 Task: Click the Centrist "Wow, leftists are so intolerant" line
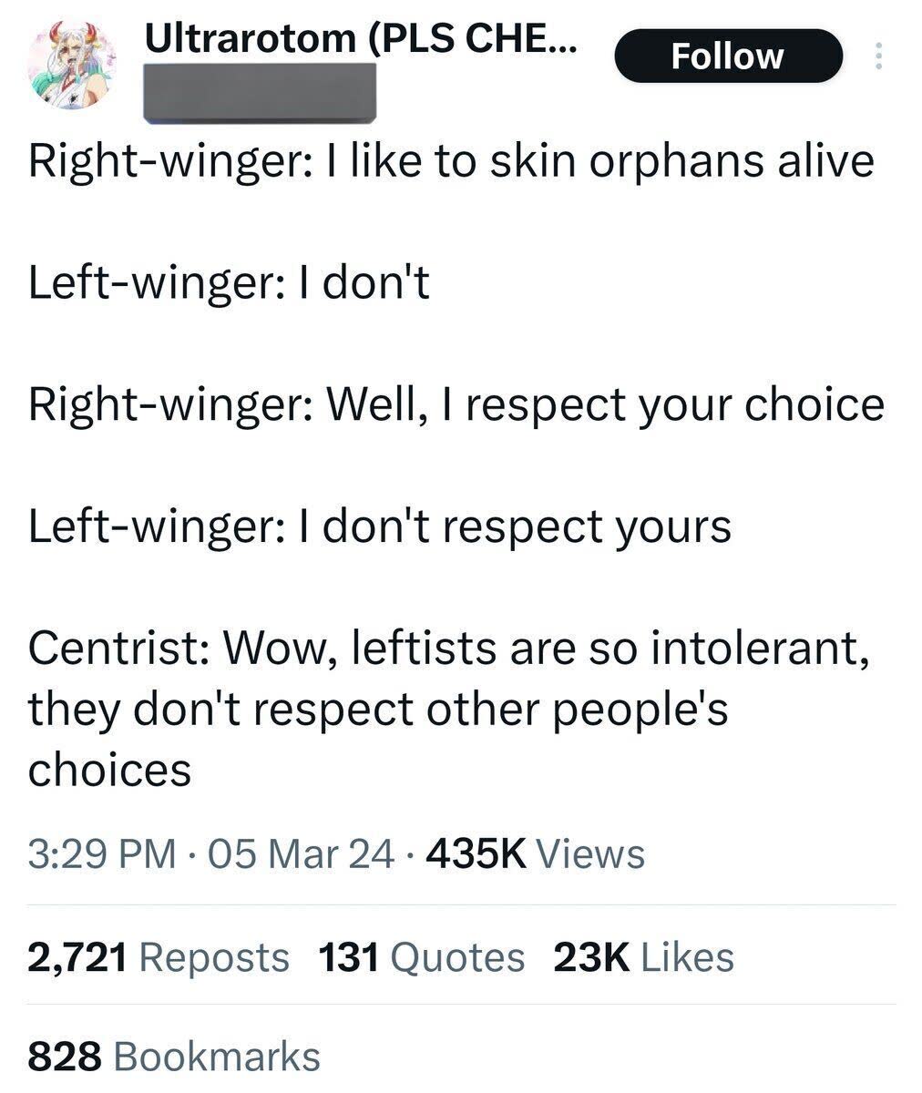pyautogui.click(x=447, y=649)
